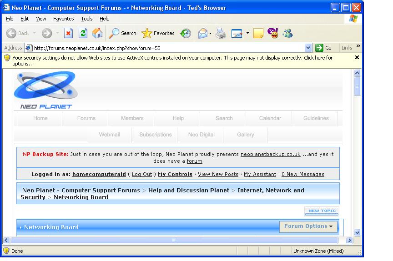Click the Neo Planet logo image
393x261 pixels.
click(46, 90)
